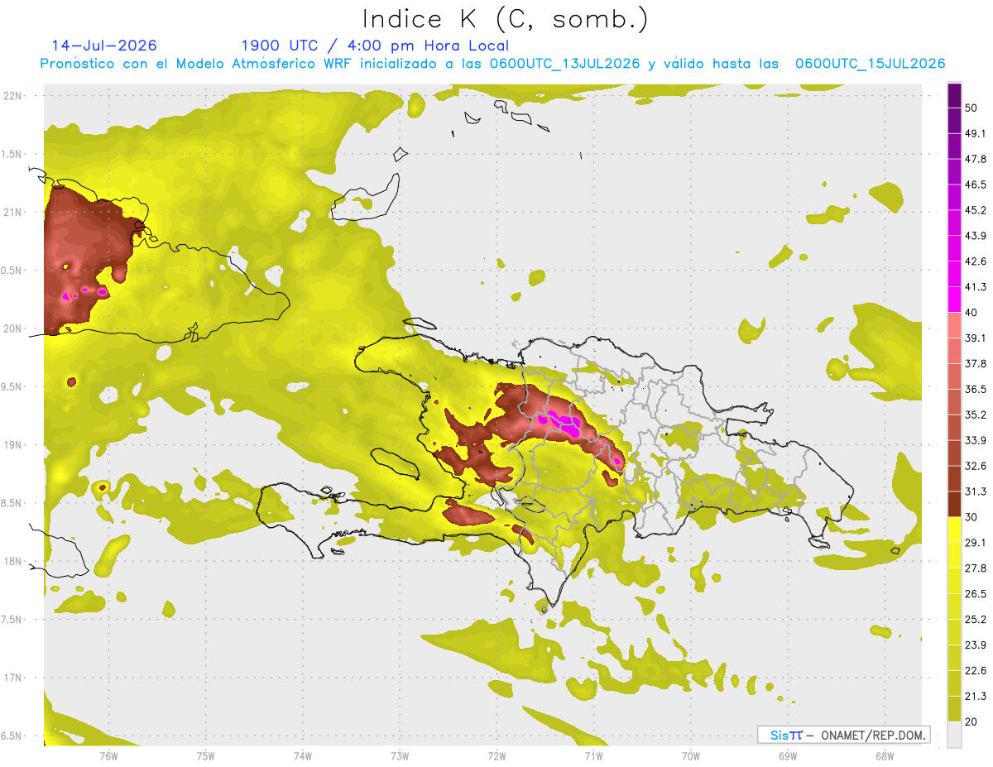Click the colorbar value "33.9"
Screen dimensions: 993x767
coord(976,440)
